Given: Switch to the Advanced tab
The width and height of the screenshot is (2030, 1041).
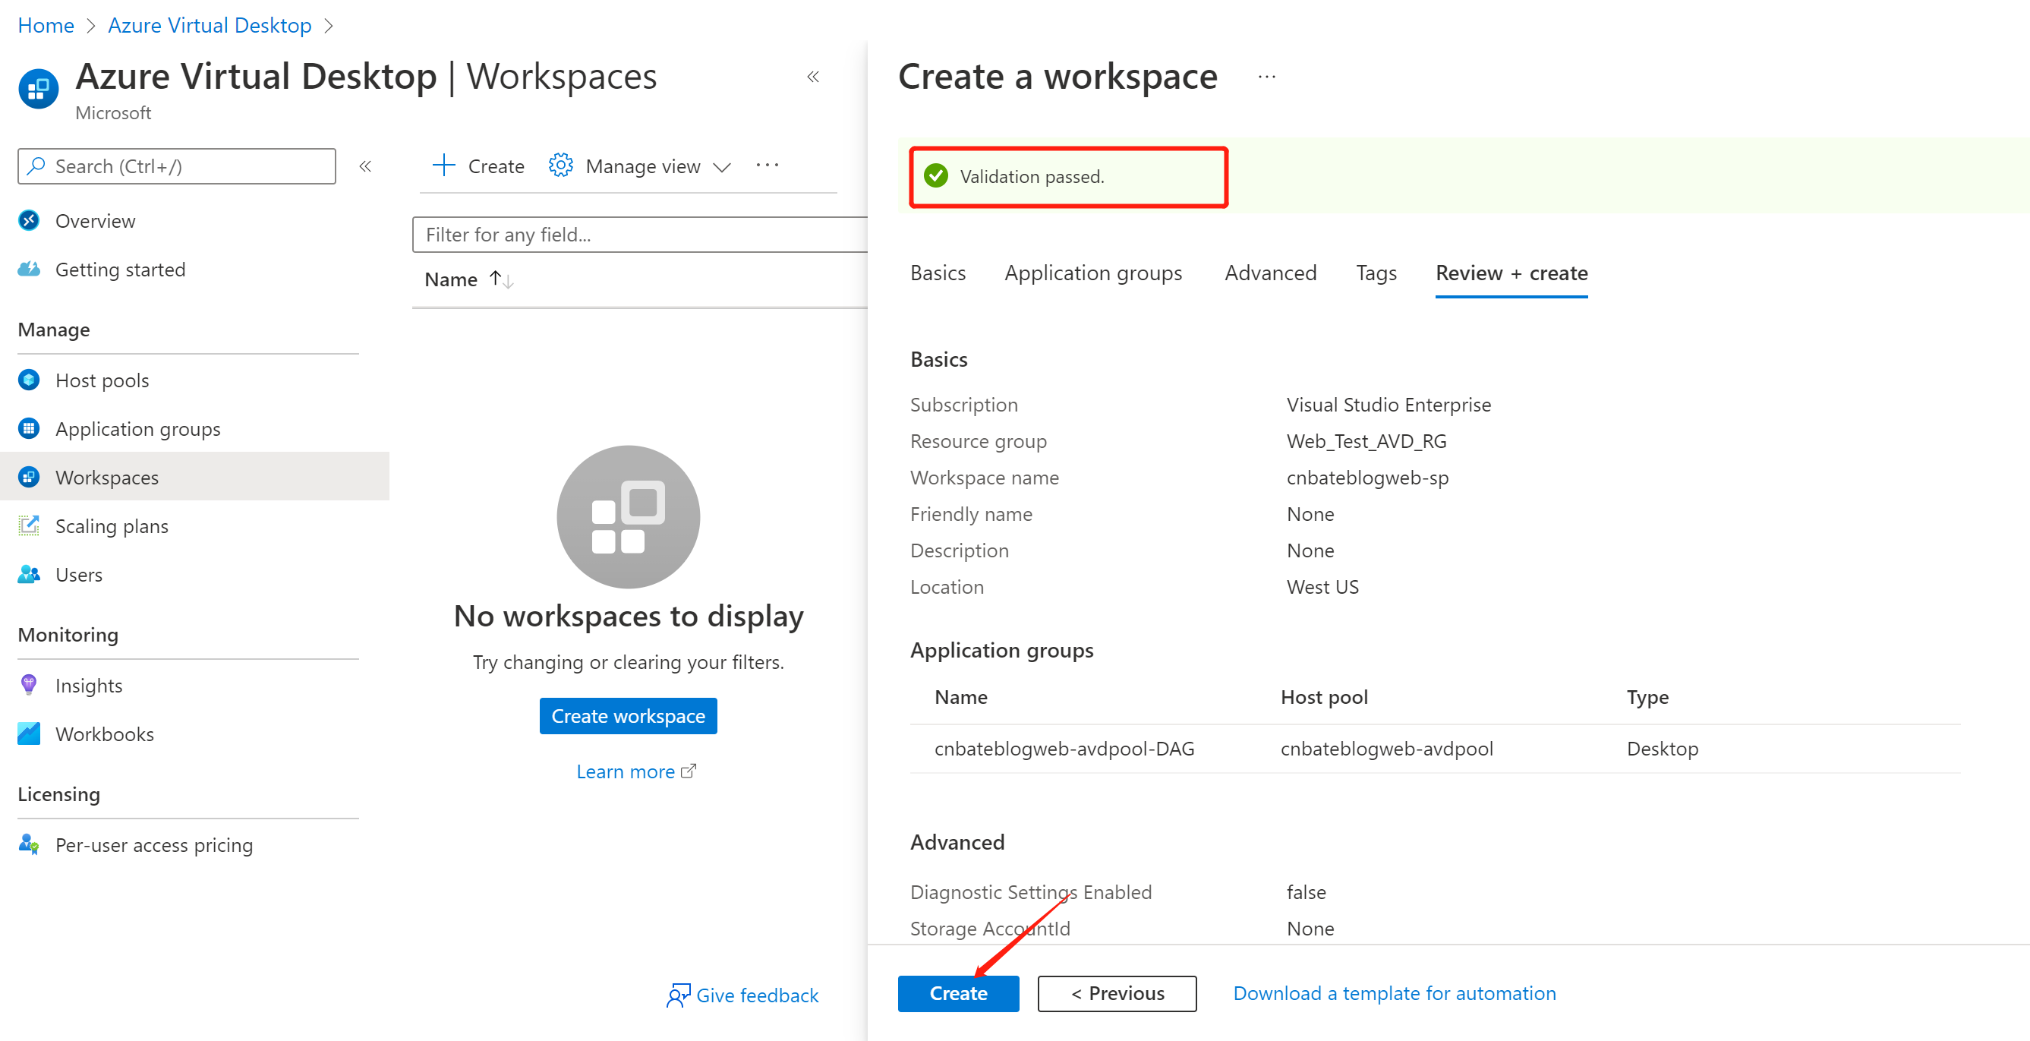Looking at the screenshot, I should pyautogui.click(x=1270, y=273).
